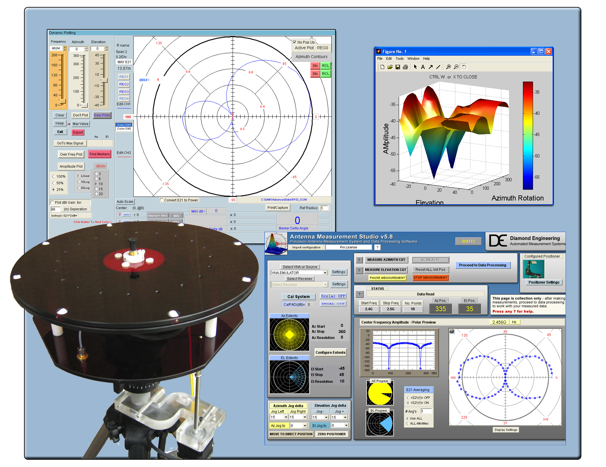Click the Diamond Engineering DE logo
This screenshot has width=606, height=467.
(498, 241)
